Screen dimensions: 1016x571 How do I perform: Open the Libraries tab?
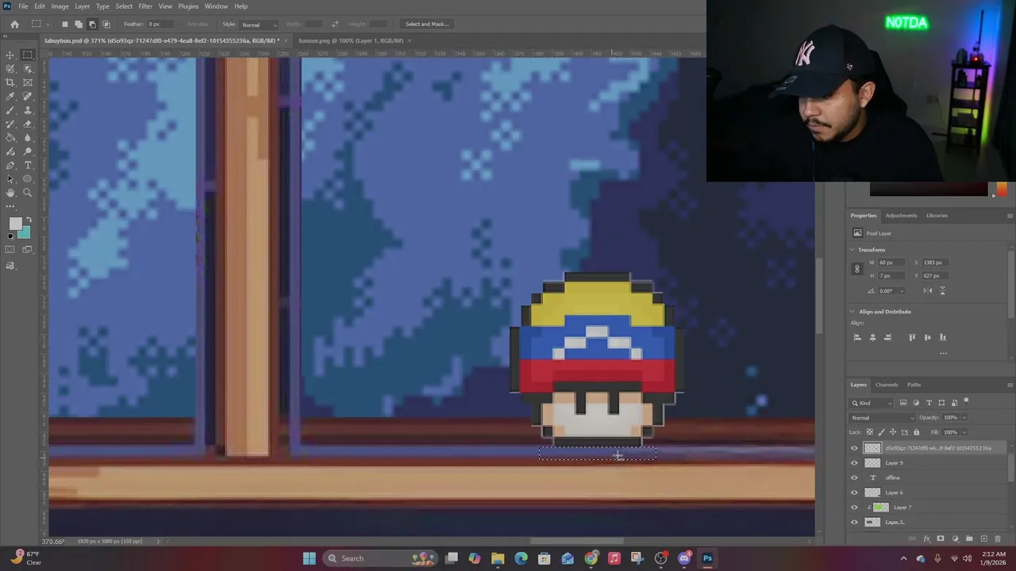(937, 216)
